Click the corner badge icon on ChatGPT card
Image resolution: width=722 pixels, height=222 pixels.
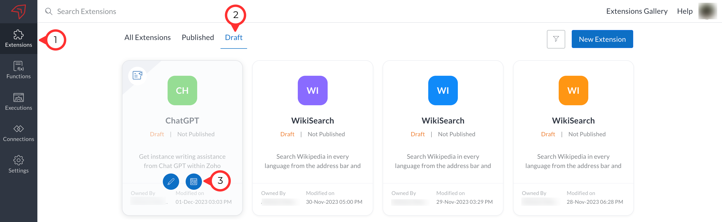[137, 75]
